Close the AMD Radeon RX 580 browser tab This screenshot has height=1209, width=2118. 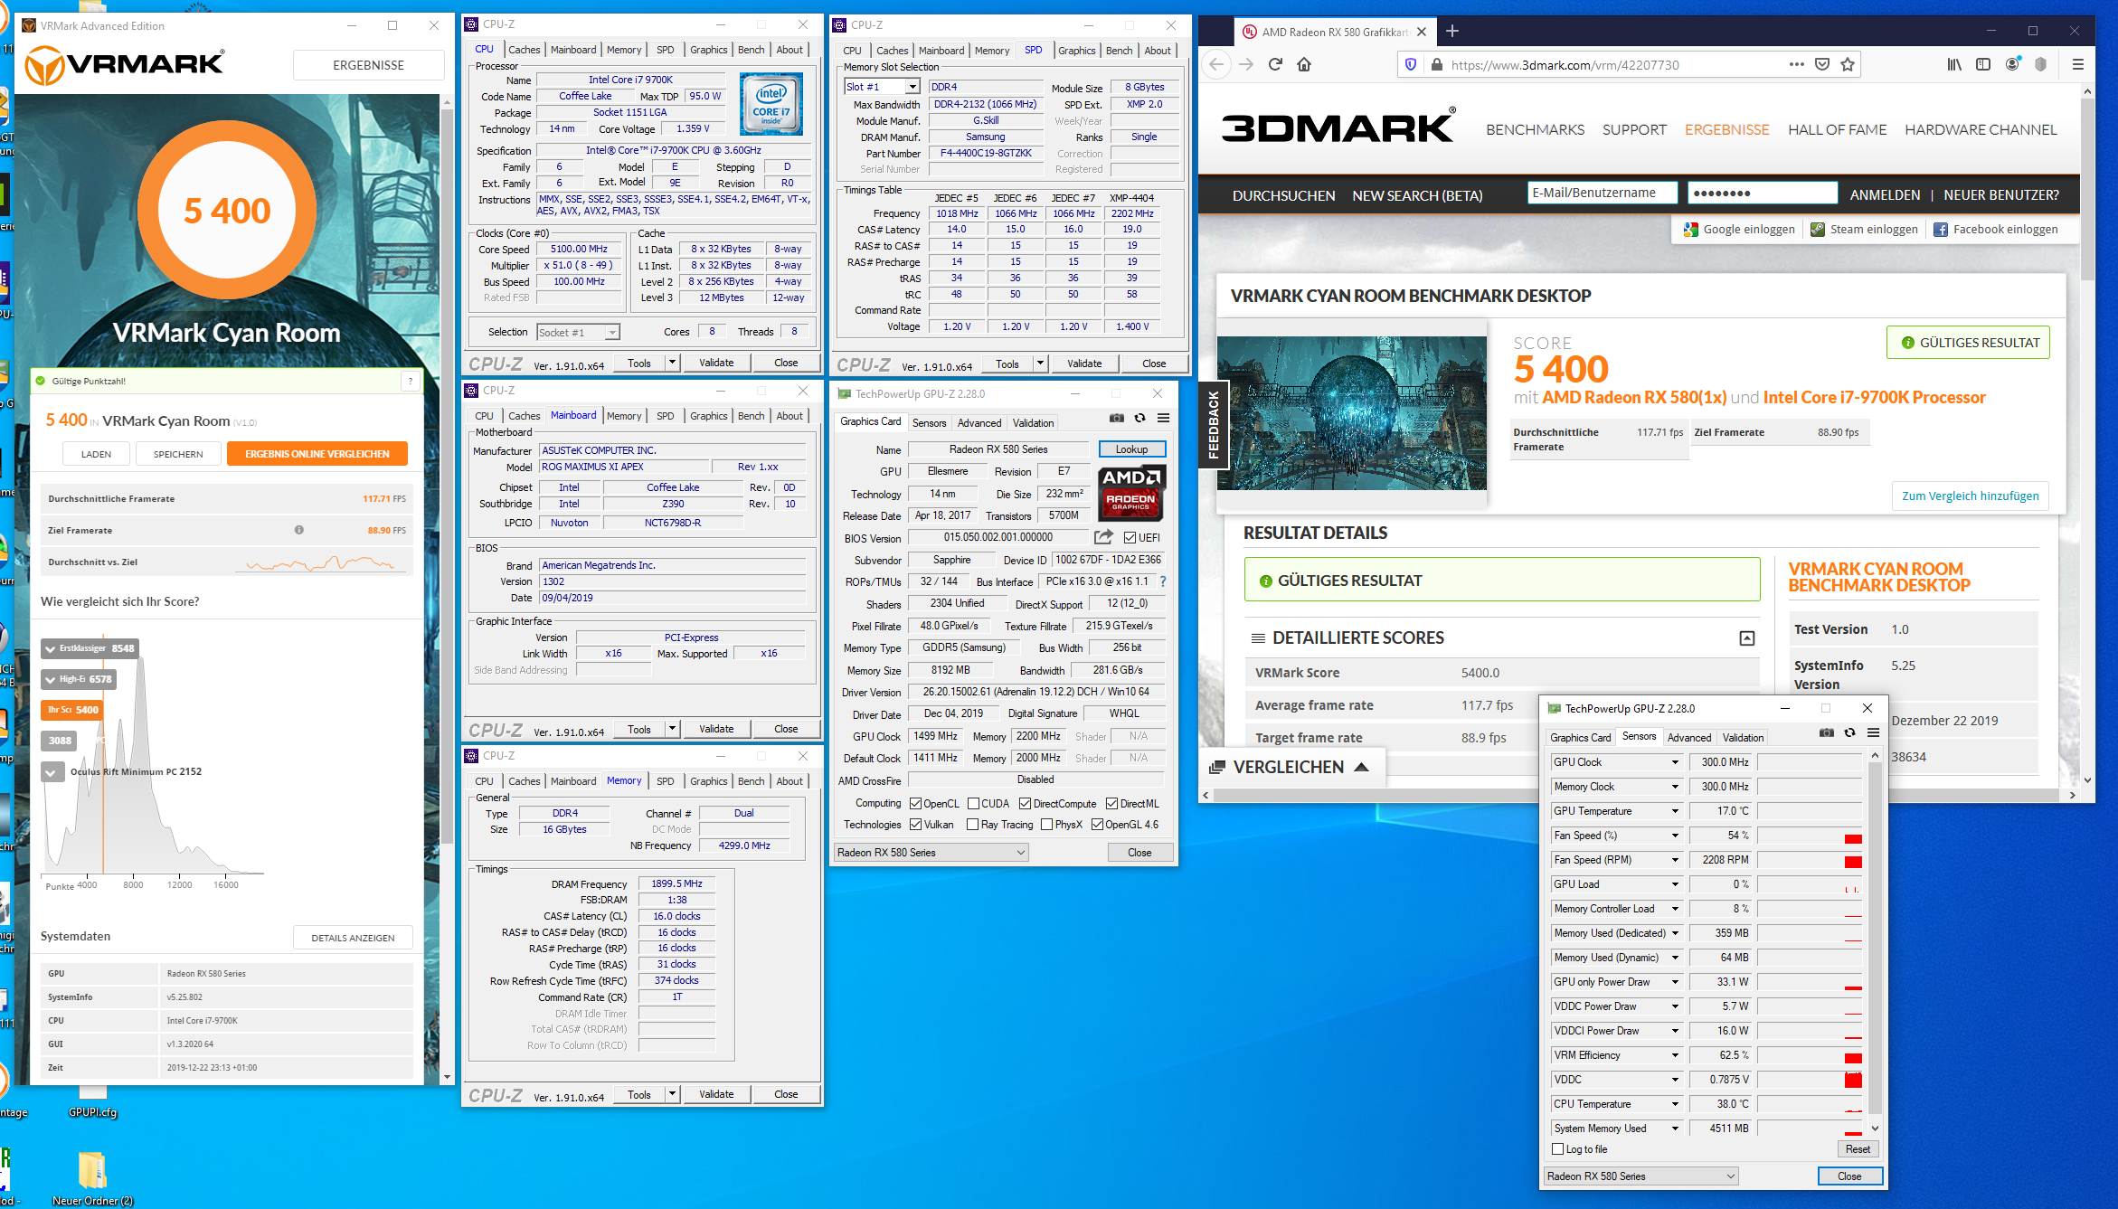pyautogui.click(x=1422, y=32)
